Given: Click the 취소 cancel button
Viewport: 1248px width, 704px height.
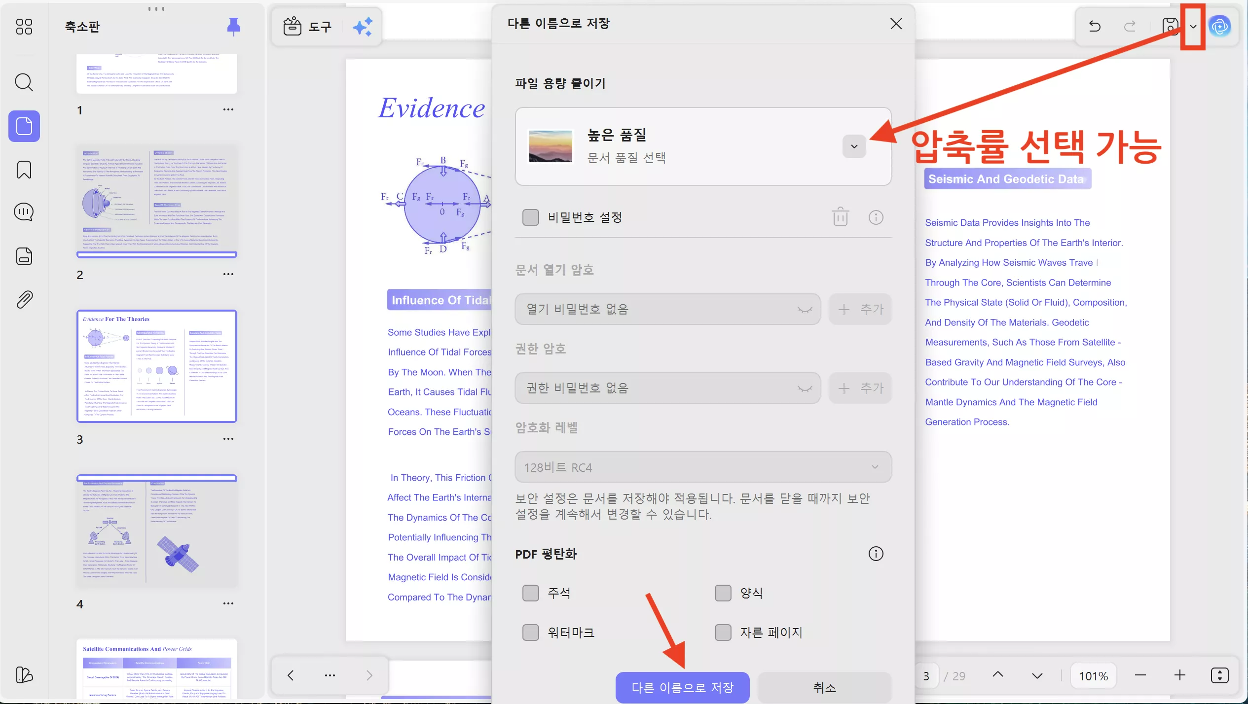Looking at the screenshot, I should point(824,687).
